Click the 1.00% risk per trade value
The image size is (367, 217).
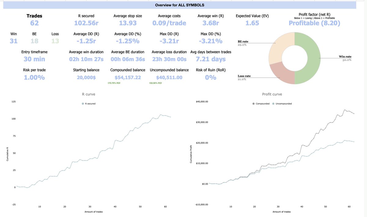34,77
